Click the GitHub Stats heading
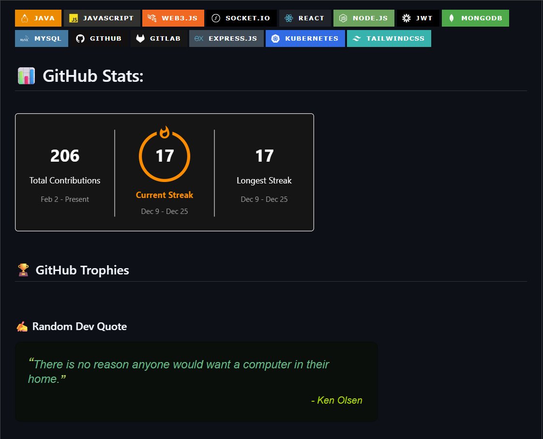The width and height of the screenshot is (543, 439). pyautogui.click(x=93, y=76)
